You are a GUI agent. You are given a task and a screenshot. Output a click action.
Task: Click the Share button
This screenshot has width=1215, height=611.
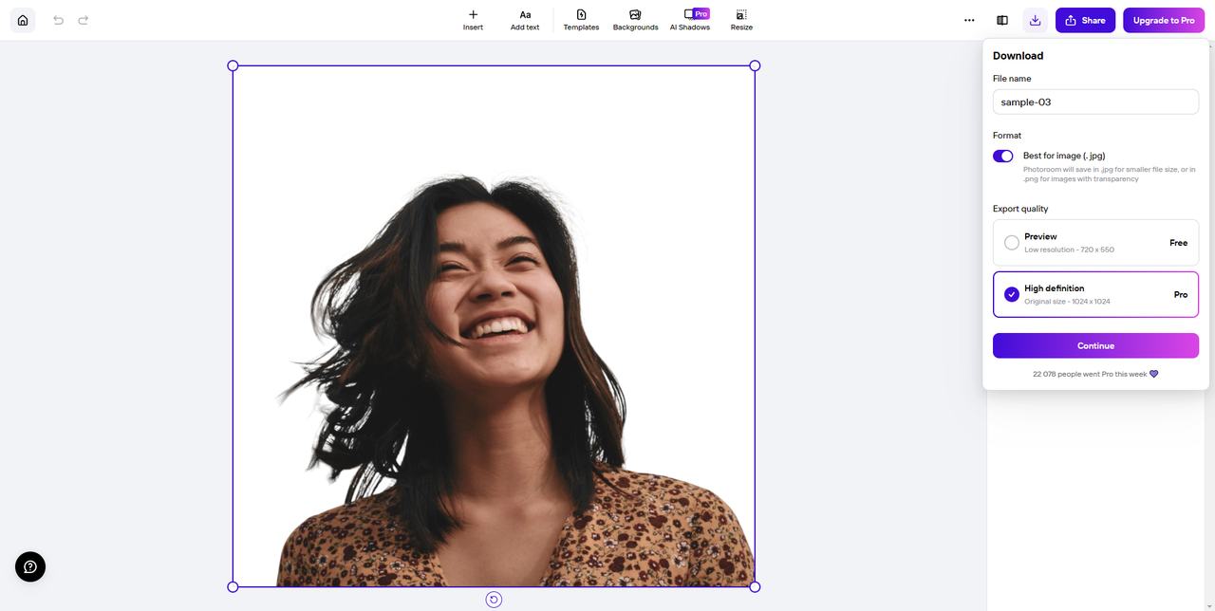[x=1085, y=20]
